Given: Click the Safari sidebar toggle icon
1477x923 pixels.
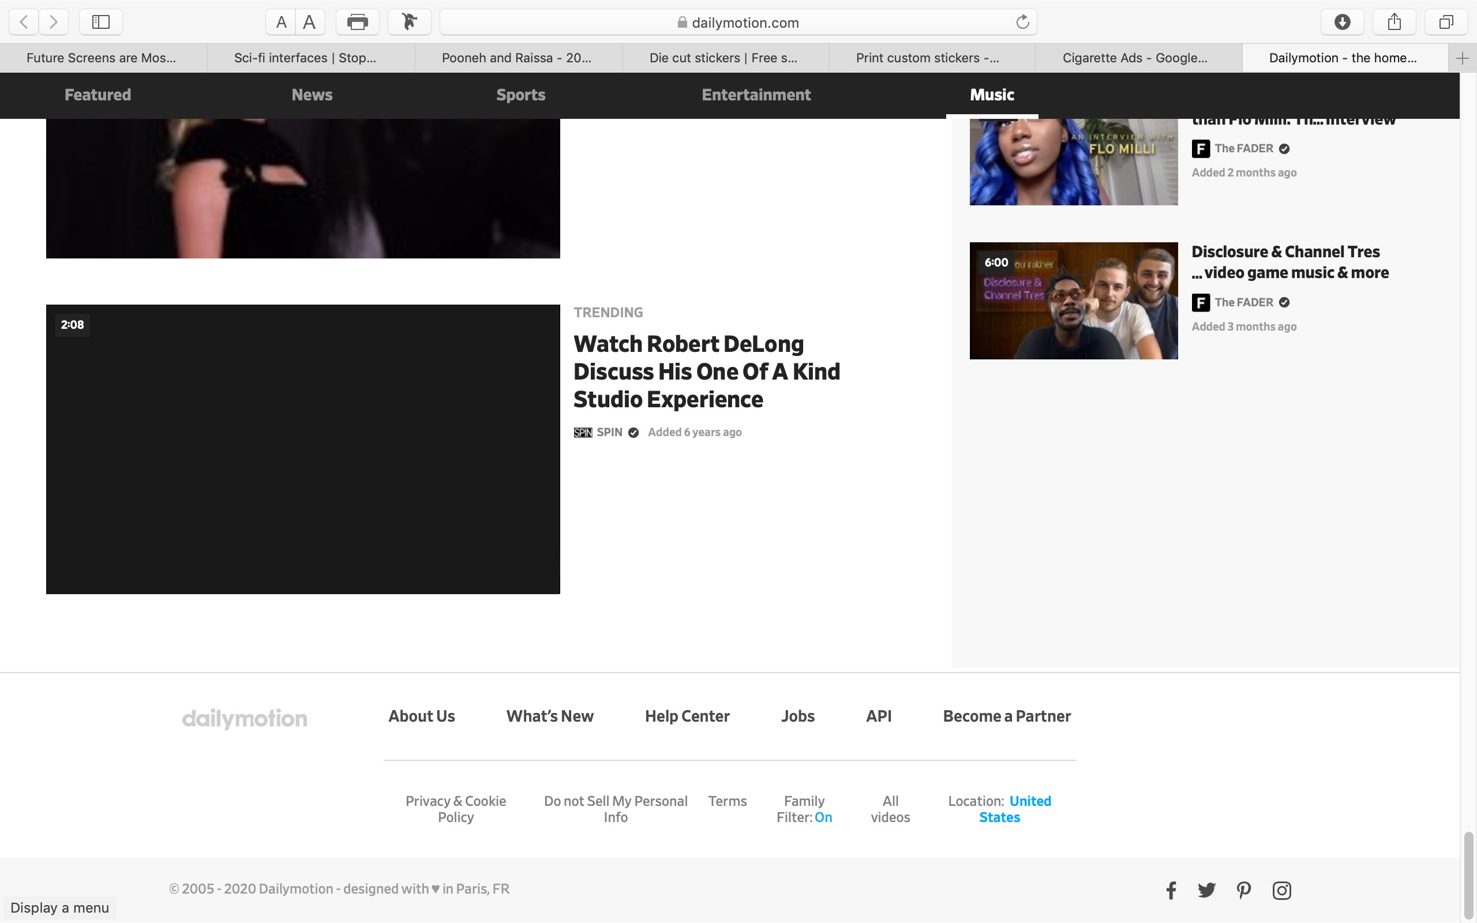Looking at the screenshot, I should pyautogui.click(x=101, y=22).
